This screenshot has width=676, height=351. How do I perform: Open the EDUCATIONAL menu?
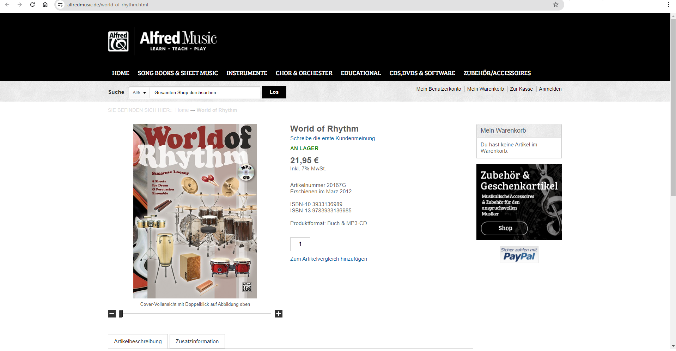click(x=361, y=73)
